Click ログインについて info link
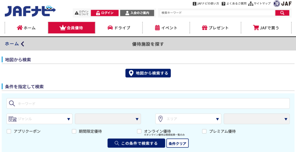Image resolution: width=296 pixels, height=152 pixels. (84, 13)
